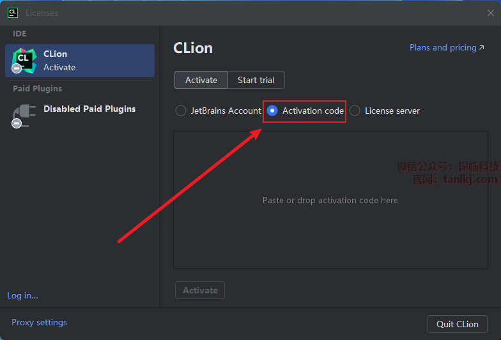Select the CLion Activate item under IDE
501x340 pixels.
tap(80, 61)
